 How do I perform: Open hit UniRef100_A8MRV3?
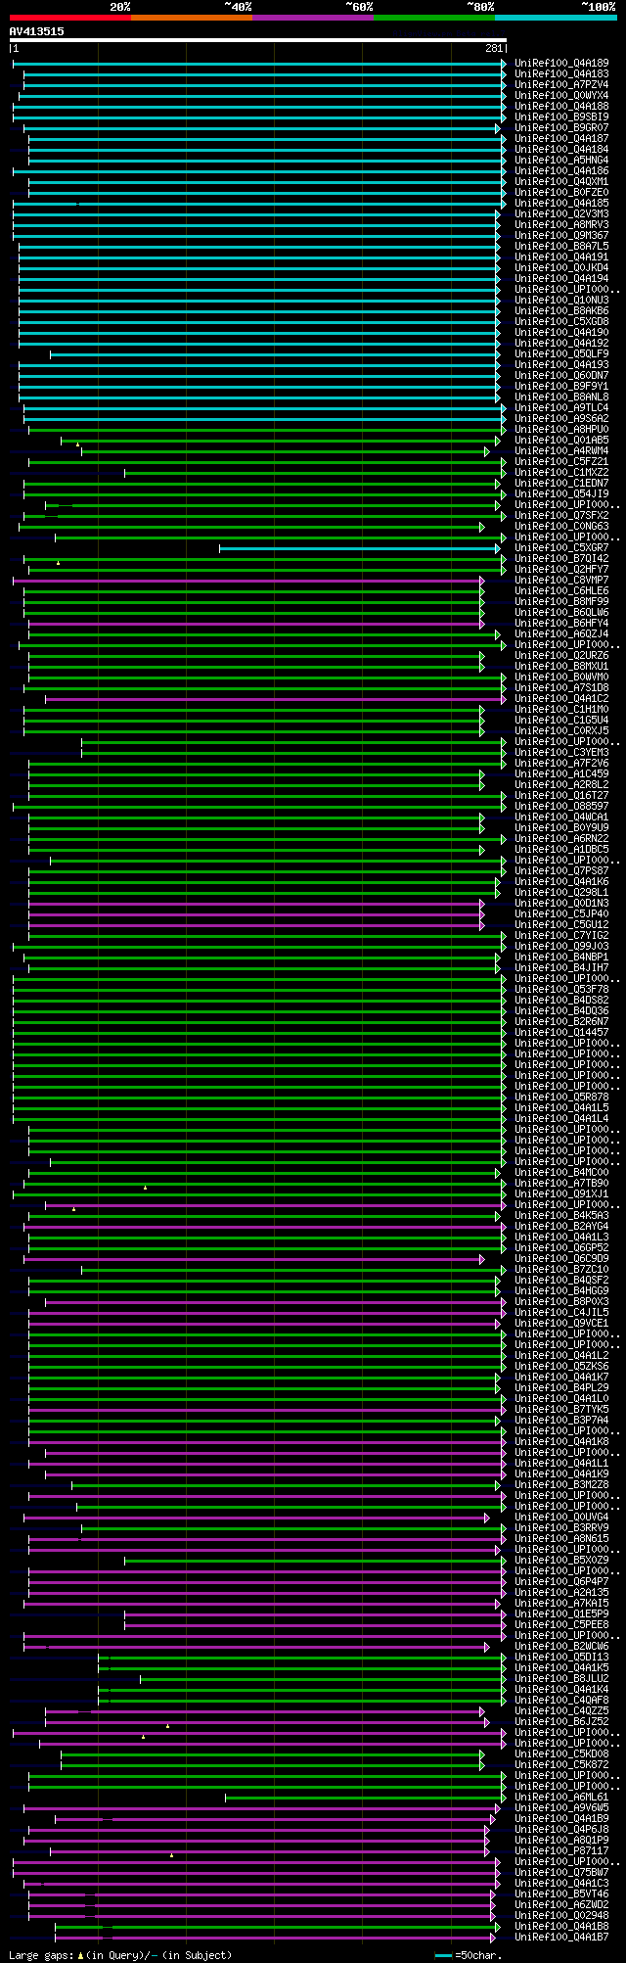point(561,225)
